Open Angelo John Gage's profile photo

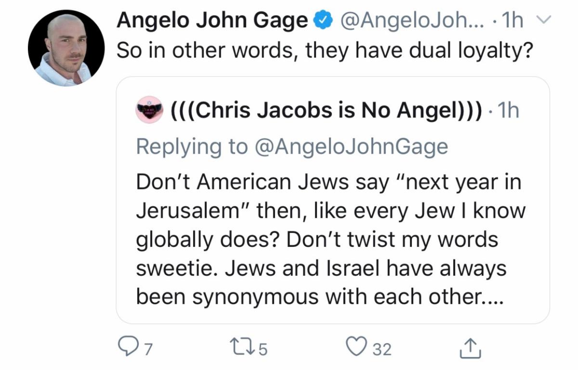[x=66, y=48]
